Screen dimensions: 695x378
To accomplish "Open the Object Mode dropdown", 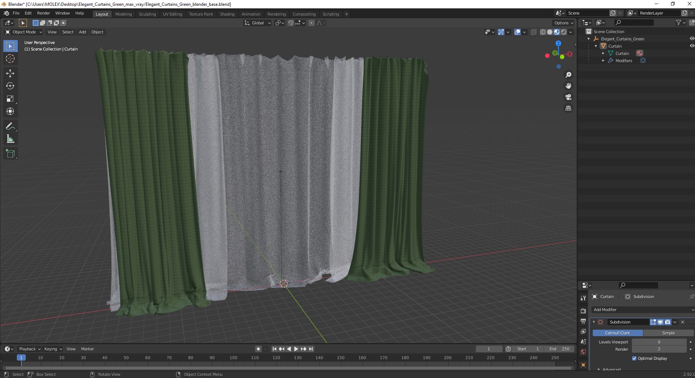I will (x=24, y=32).
